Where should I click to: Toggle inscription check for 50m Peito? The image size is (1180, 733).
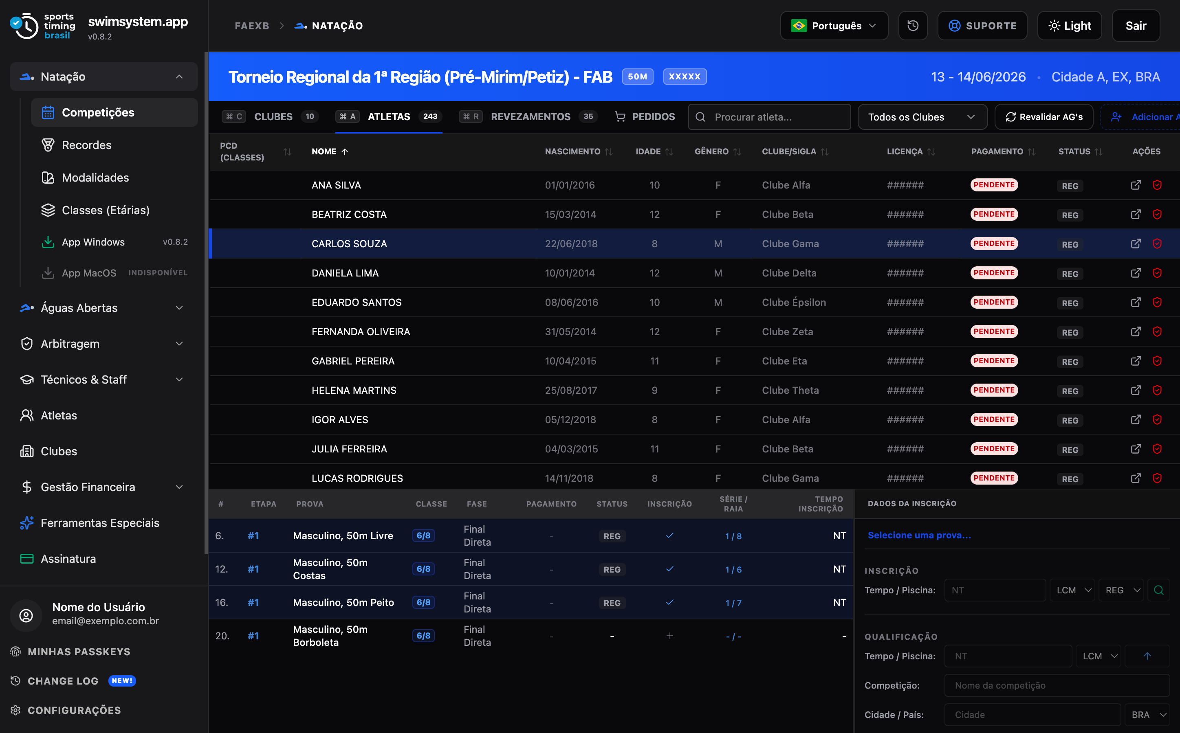tap(669, 603)
